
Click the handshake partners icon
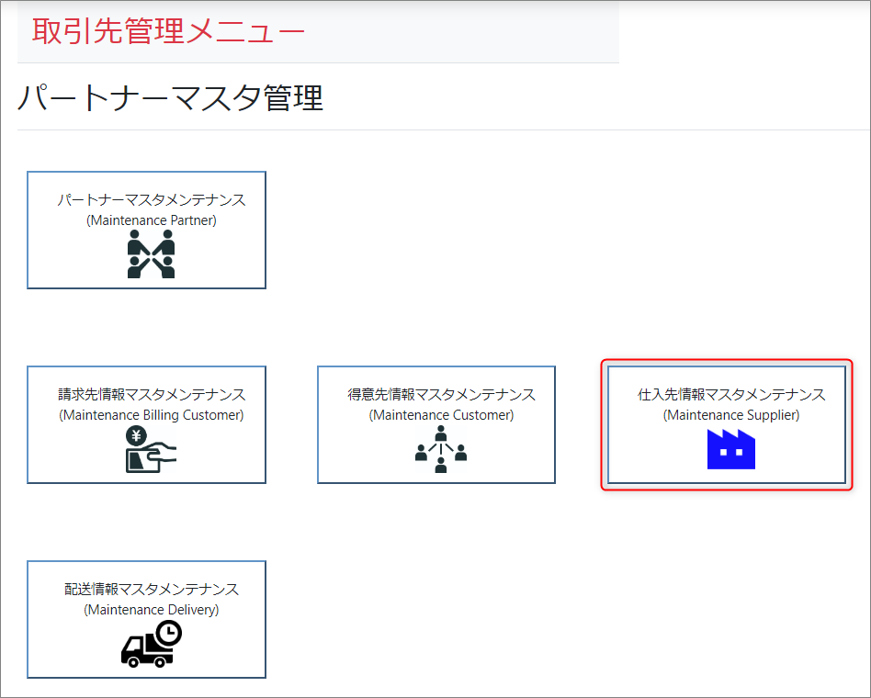click(x=151, y=254)
